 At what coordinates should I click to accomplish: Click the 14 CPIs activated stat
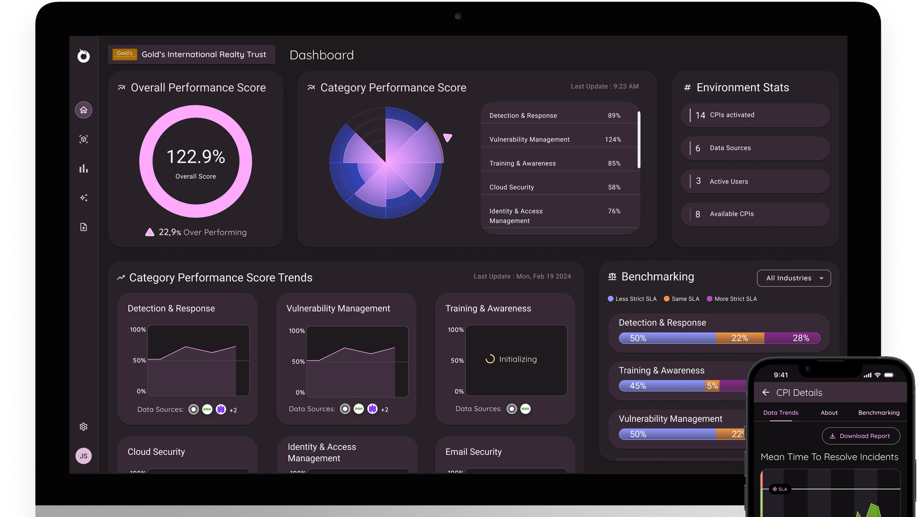(755, 115)
